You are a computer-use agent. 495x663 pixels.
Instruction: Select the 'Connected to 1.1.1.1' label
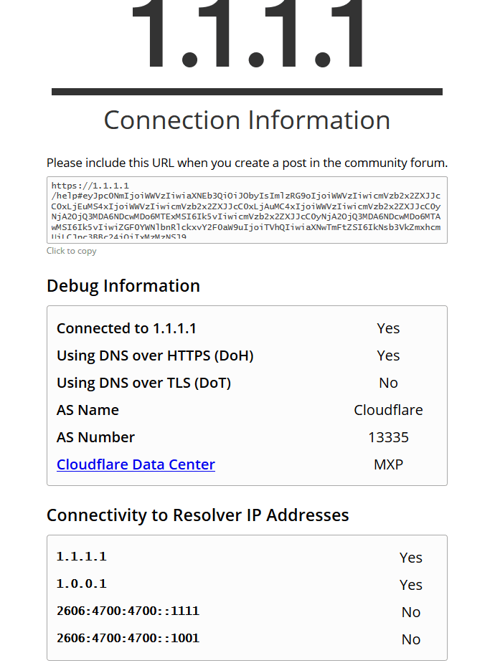pos(126,328)
